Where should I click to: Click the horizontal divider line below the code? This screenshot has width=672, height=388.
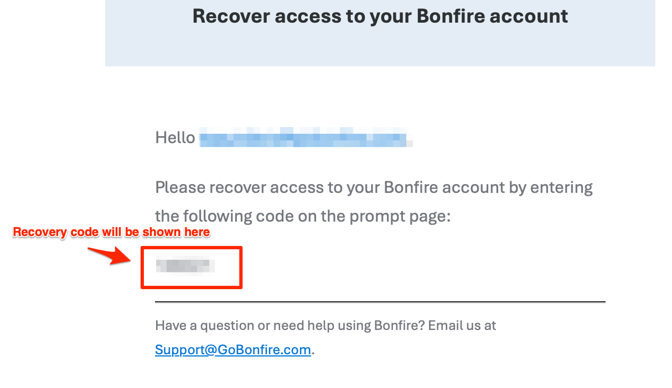pyautogui.click(x=380, y=302)
